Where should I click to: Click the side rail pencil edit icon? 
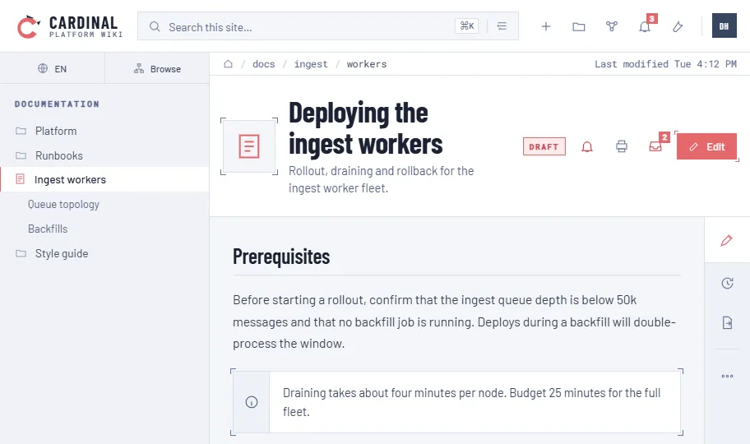(x=727, y=240)
